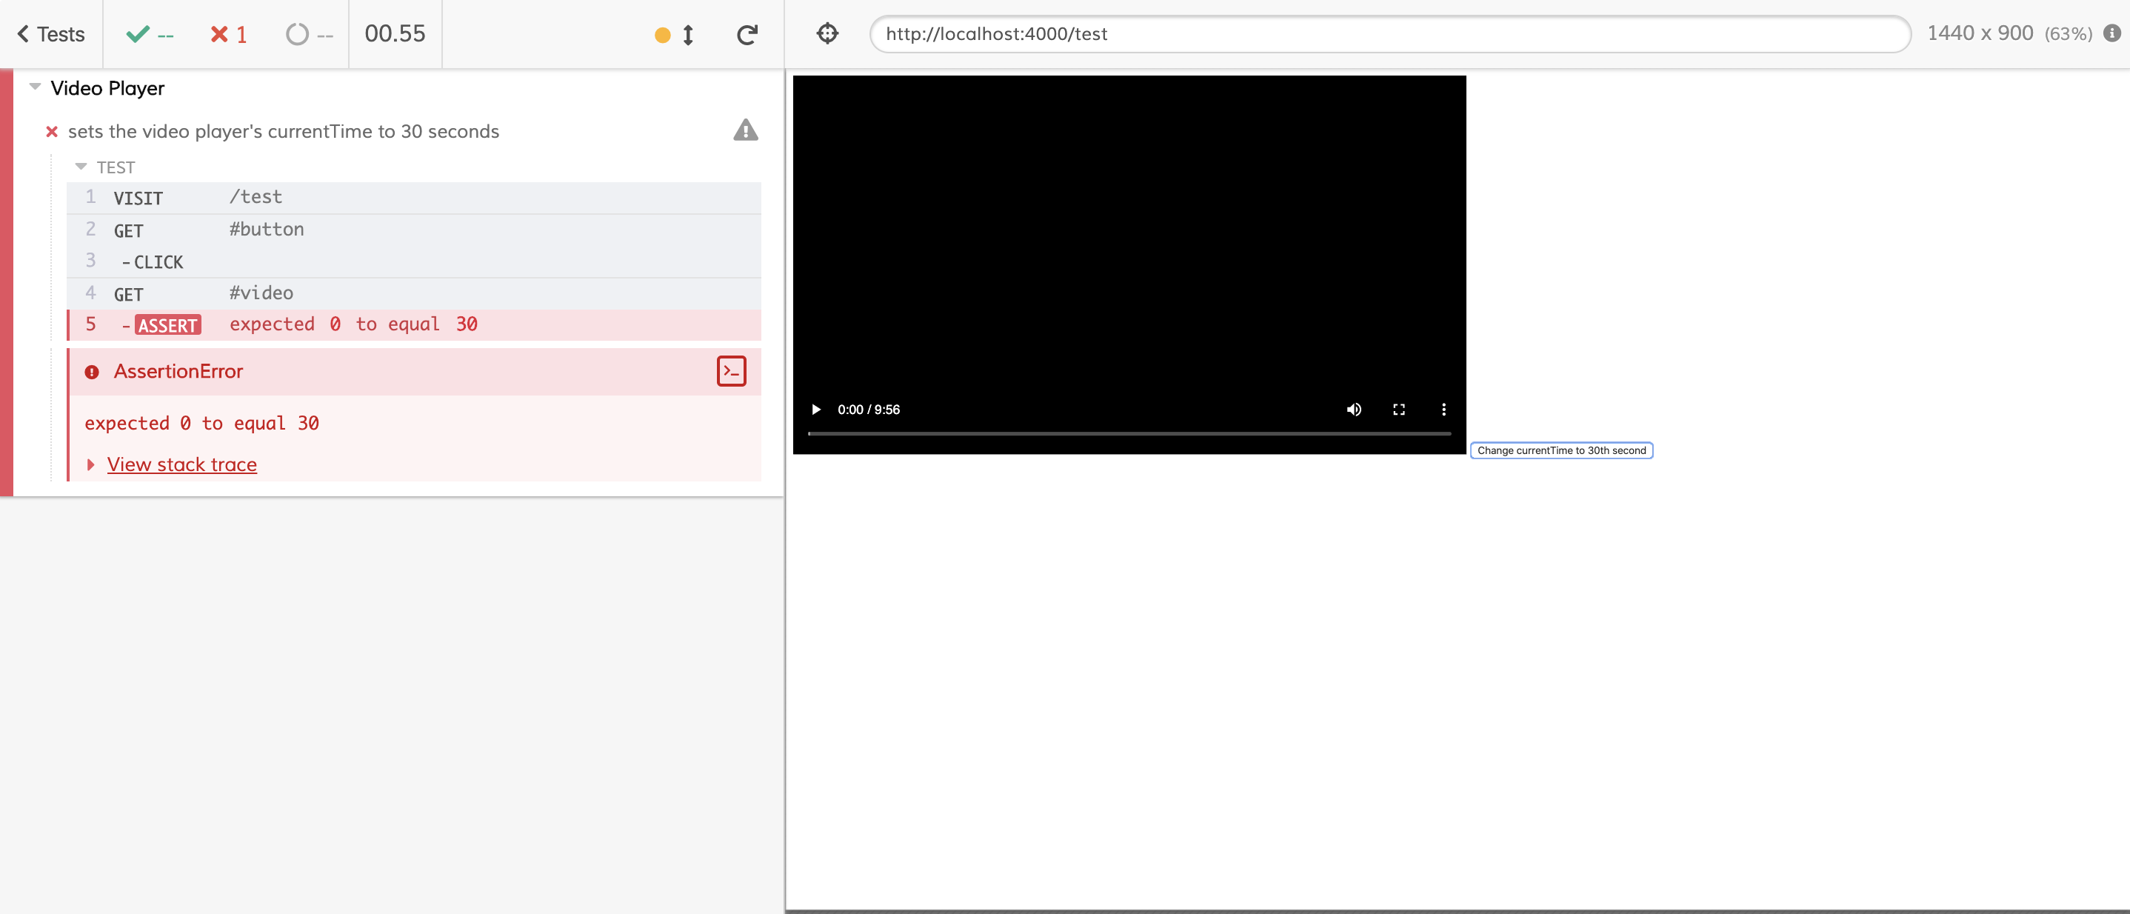
Task: Enter fullscreen mode on the video
Action: 1399,409
